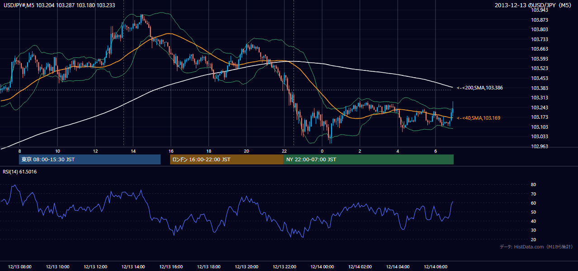Click the 12/13 08:00 time label
578x271 pixels.
pyautogui.click(x=20, y=266)
